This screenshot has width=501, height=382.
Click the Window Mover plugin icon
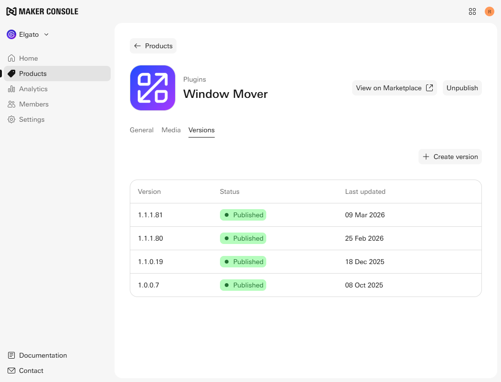(153, 88)
